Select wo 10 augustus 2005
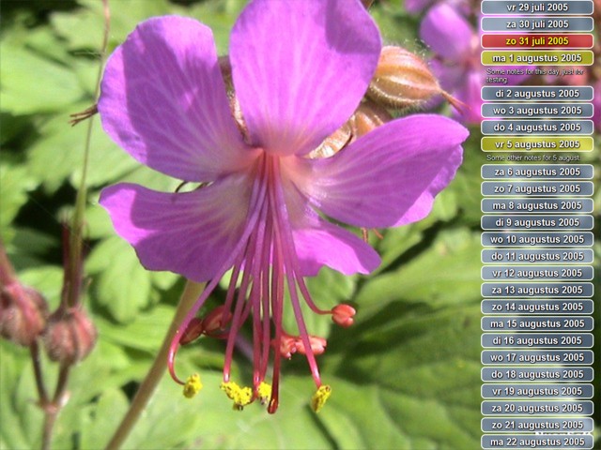Screen dimensions: 601x450 click(537, 239)
